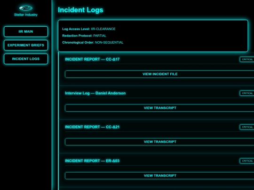Click CRITICAL badge on CC-Δ21 report

(x=247, y=127)
